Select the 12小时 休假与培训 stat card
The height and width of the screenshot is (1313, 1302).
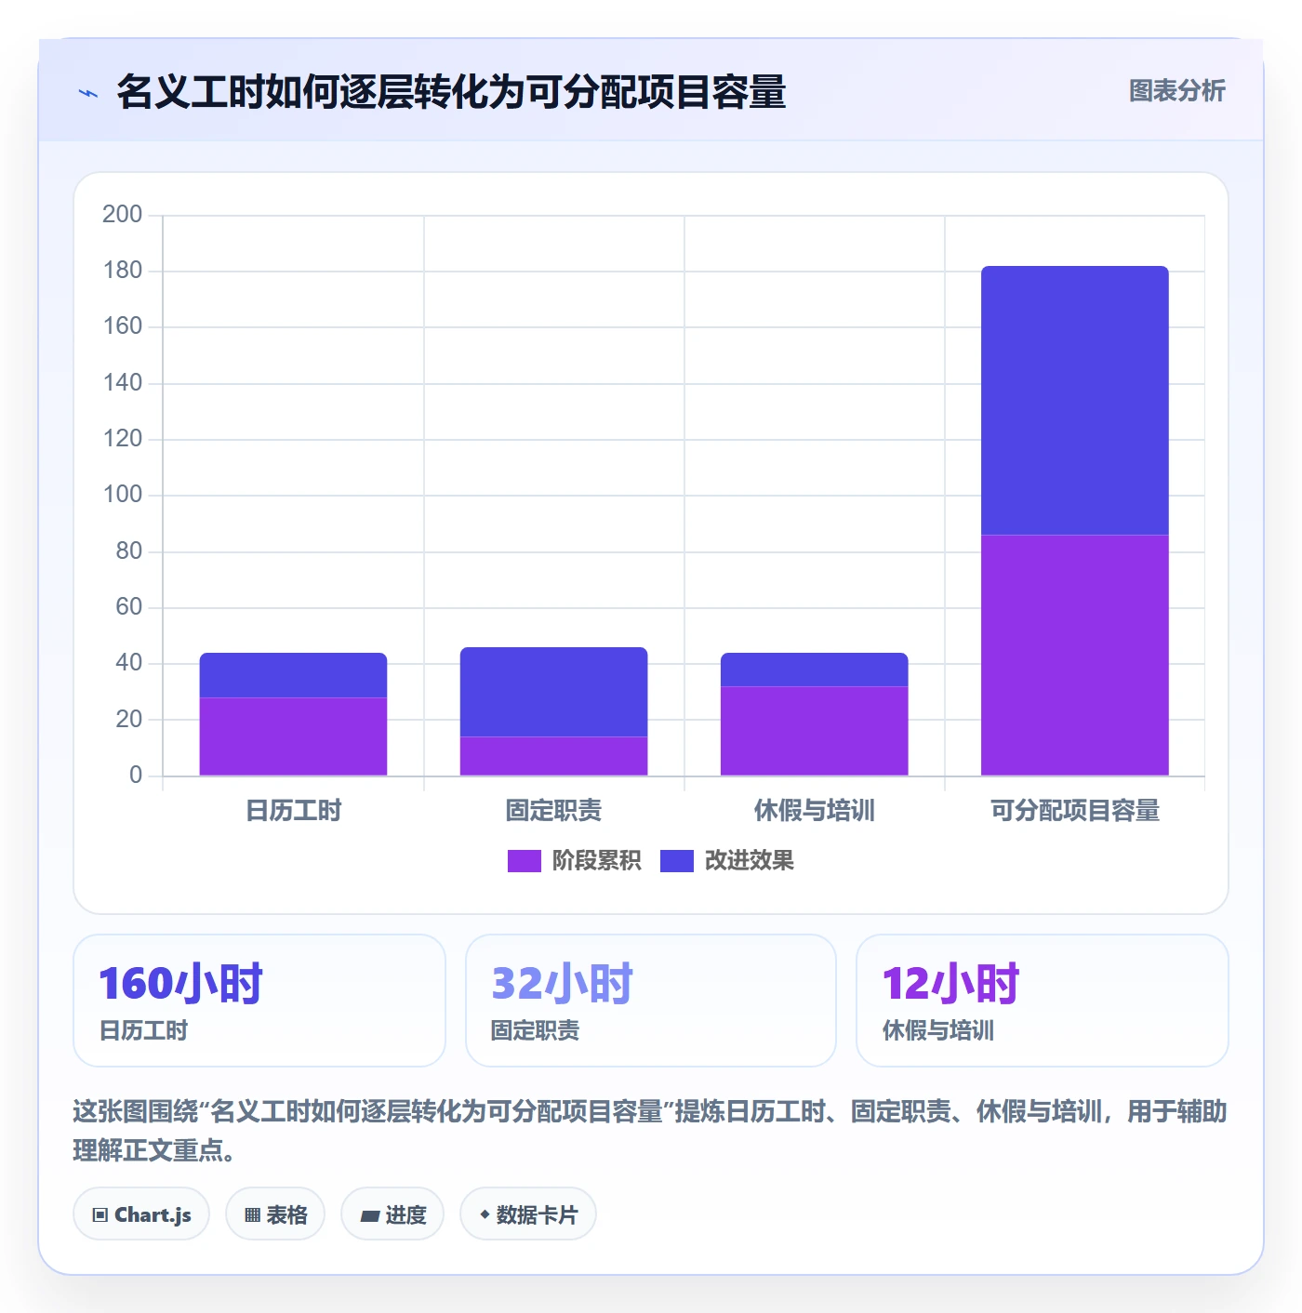(x=1043, y=1001)
